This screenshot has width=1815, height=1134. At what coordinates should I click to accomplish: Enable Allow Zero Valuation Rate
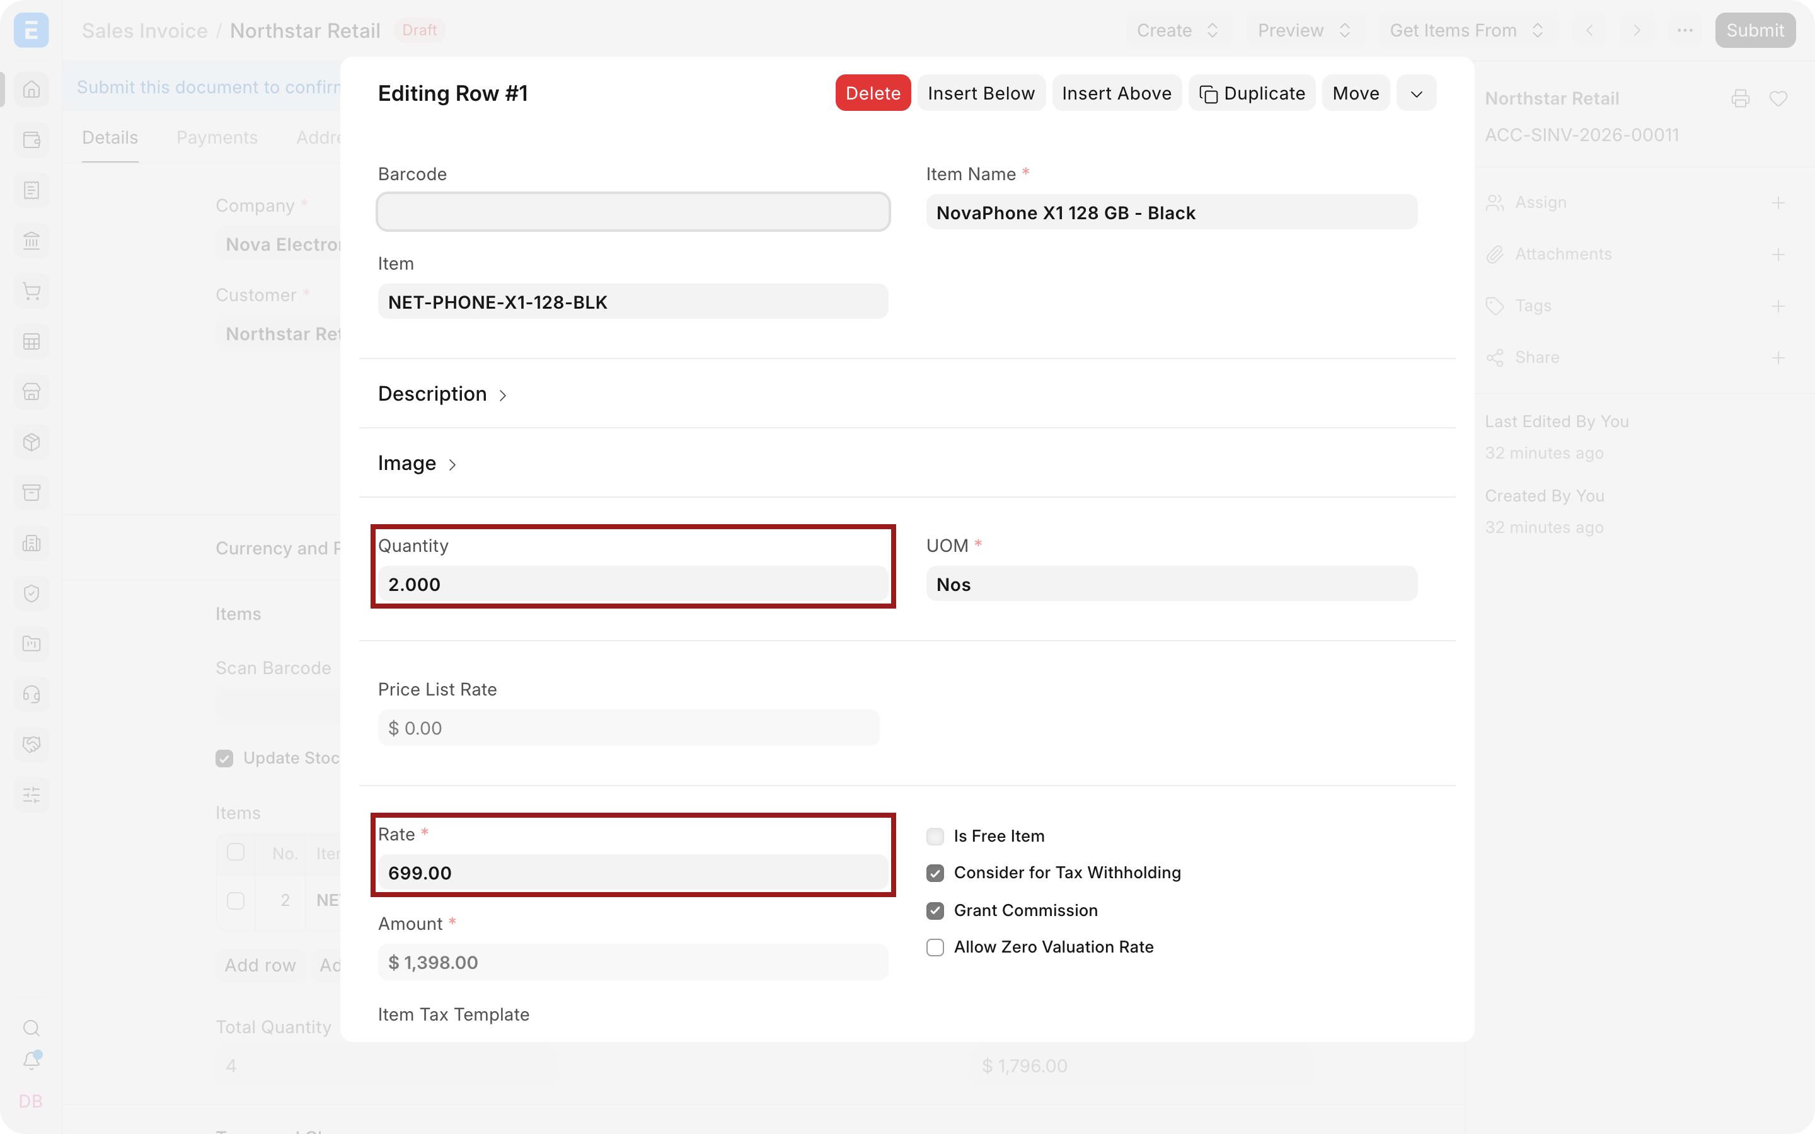[x=935, y=948]
